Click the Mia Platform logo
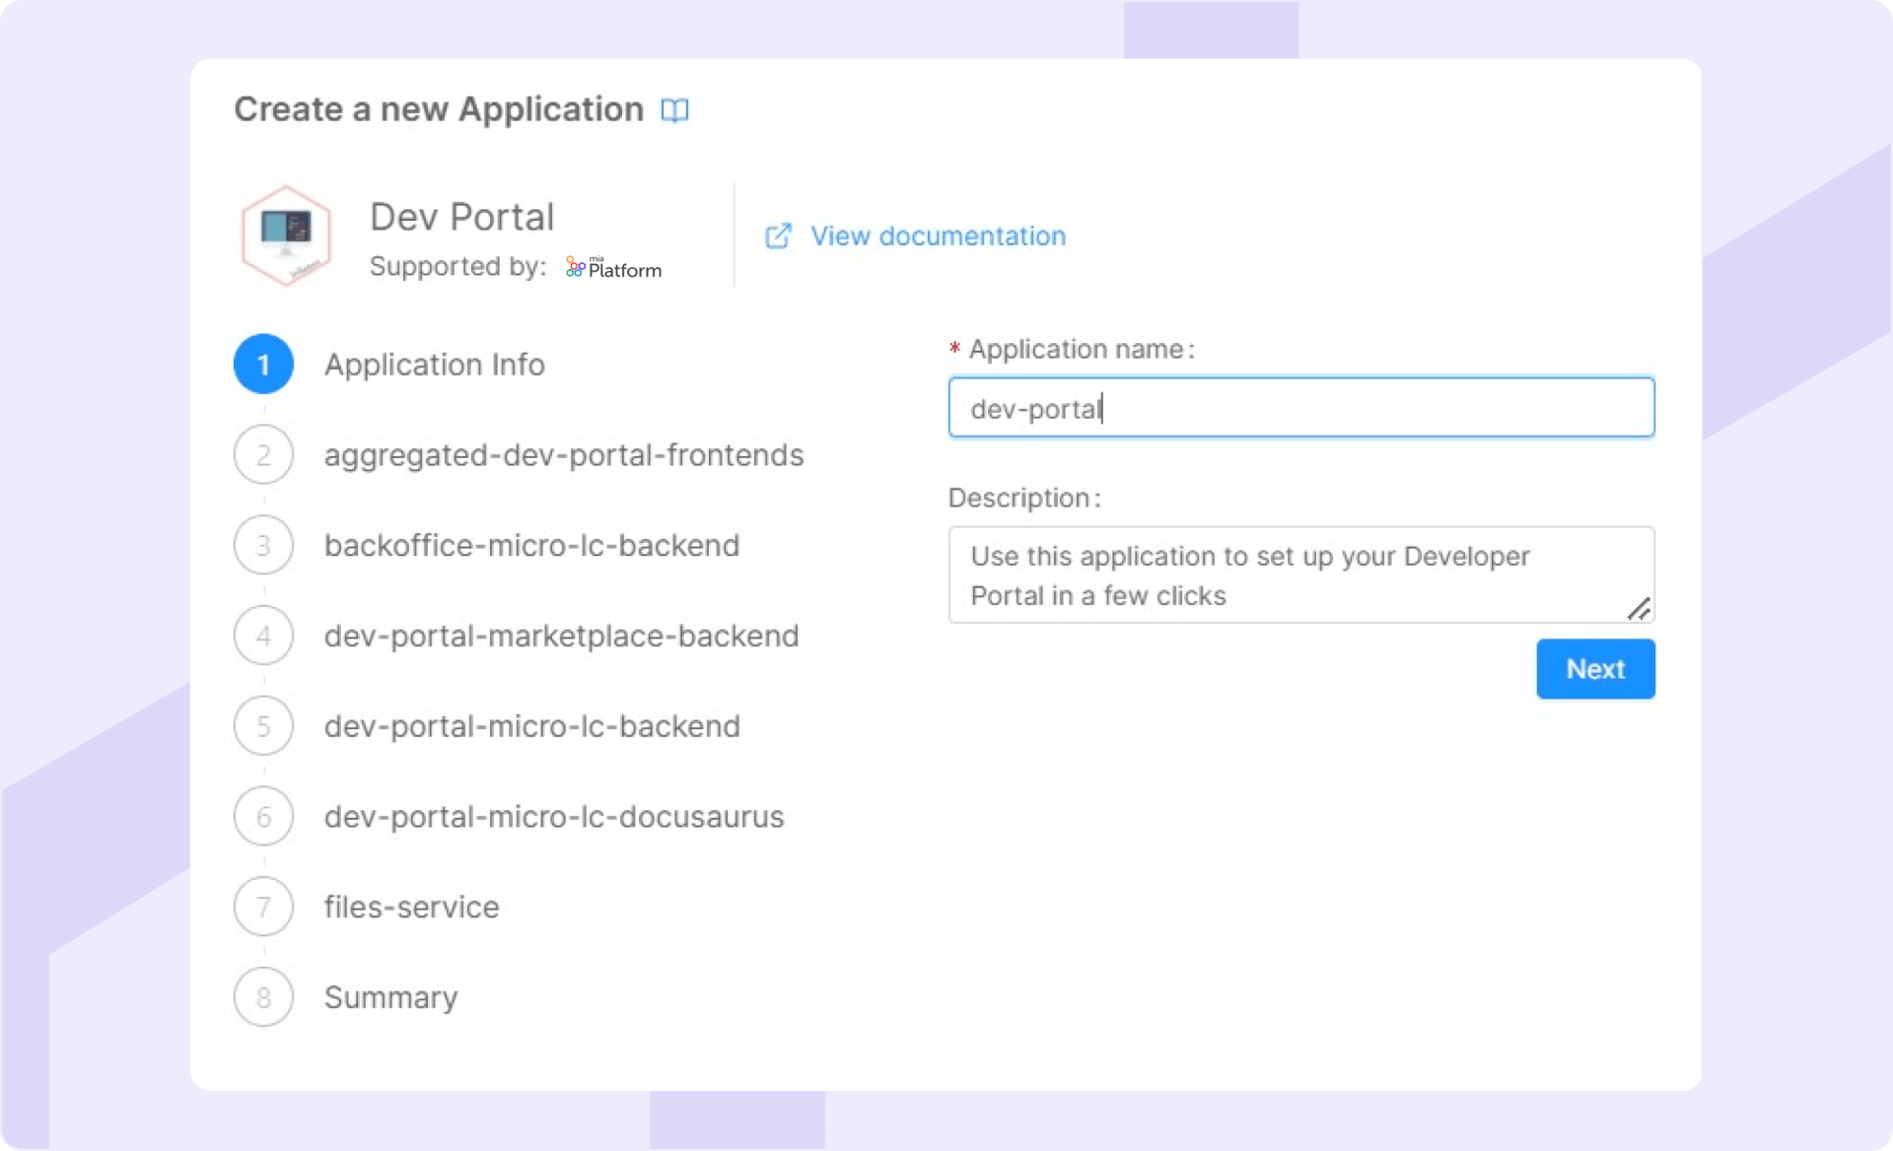 (613, 267)
